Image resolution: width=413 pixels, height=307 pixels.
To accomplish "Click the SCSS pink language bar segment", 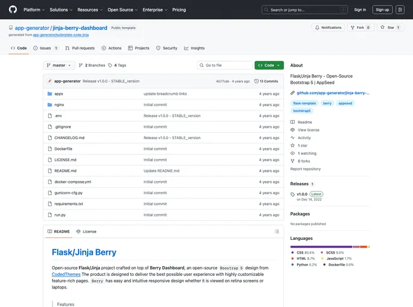I will click(x=356, y=247).
